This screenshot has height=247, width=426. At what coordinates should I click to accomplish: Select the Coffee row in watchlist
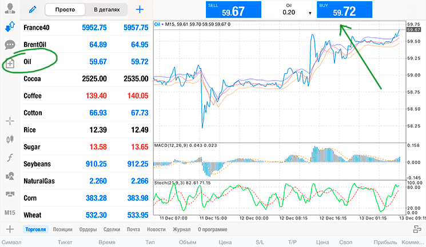tap(86, 95)
